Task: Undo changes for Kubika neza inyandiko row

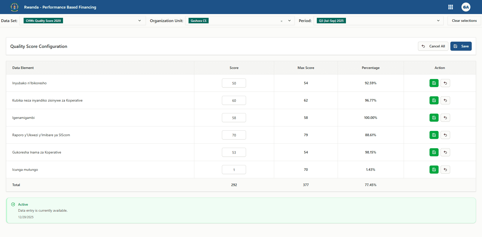Action: pos(445,100)
